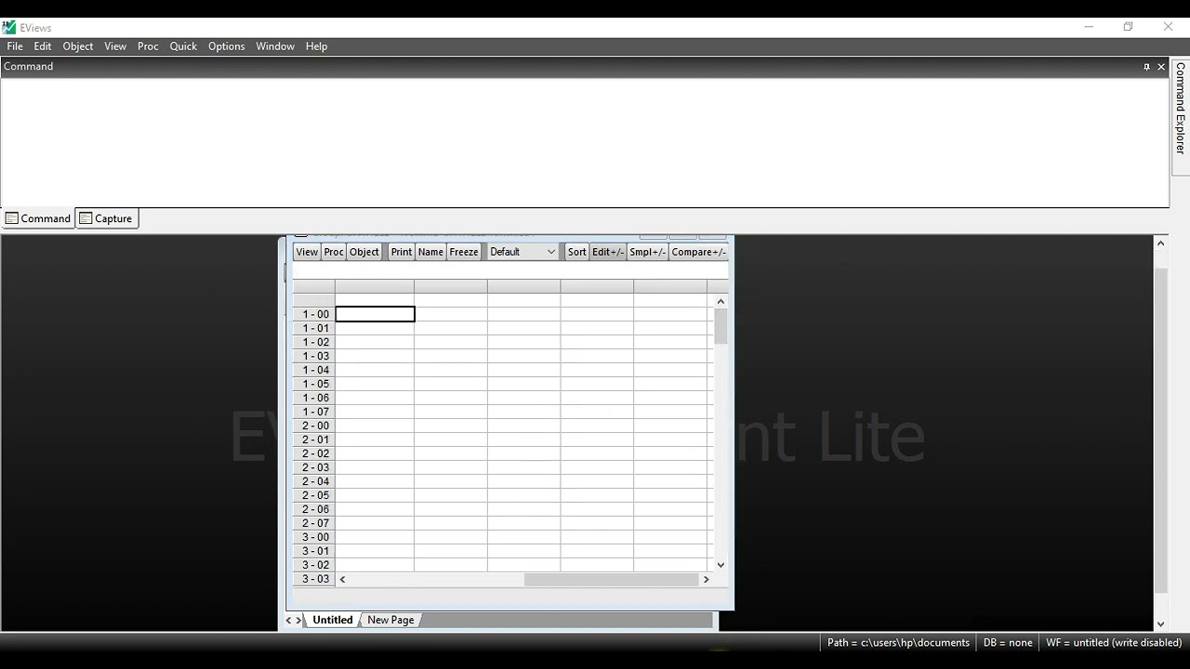
Task: Toggle Smpl+/- setting
Action: point(648,252)
